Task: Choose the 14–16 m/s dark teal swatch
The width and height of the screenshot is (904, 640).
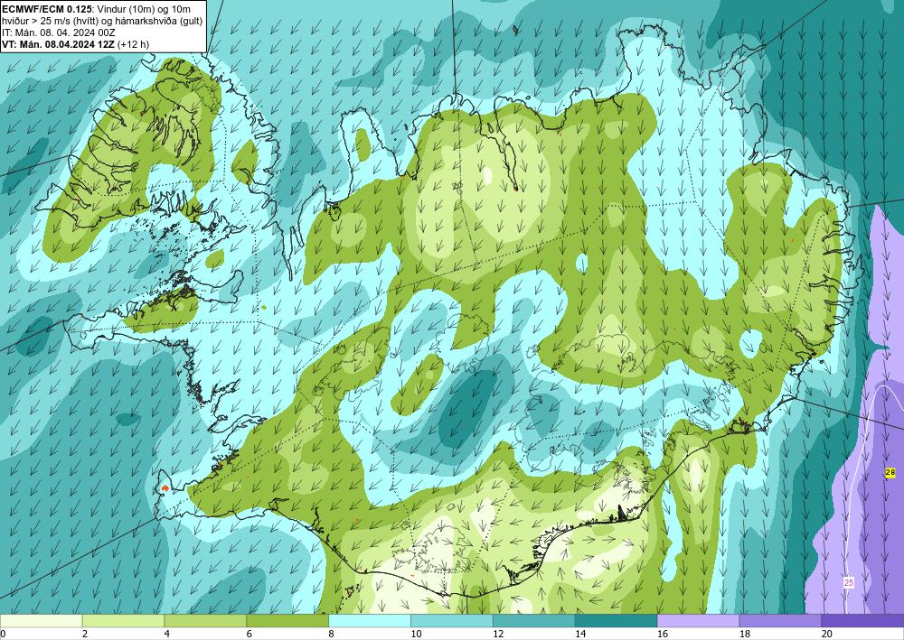Action: point(616,621)
